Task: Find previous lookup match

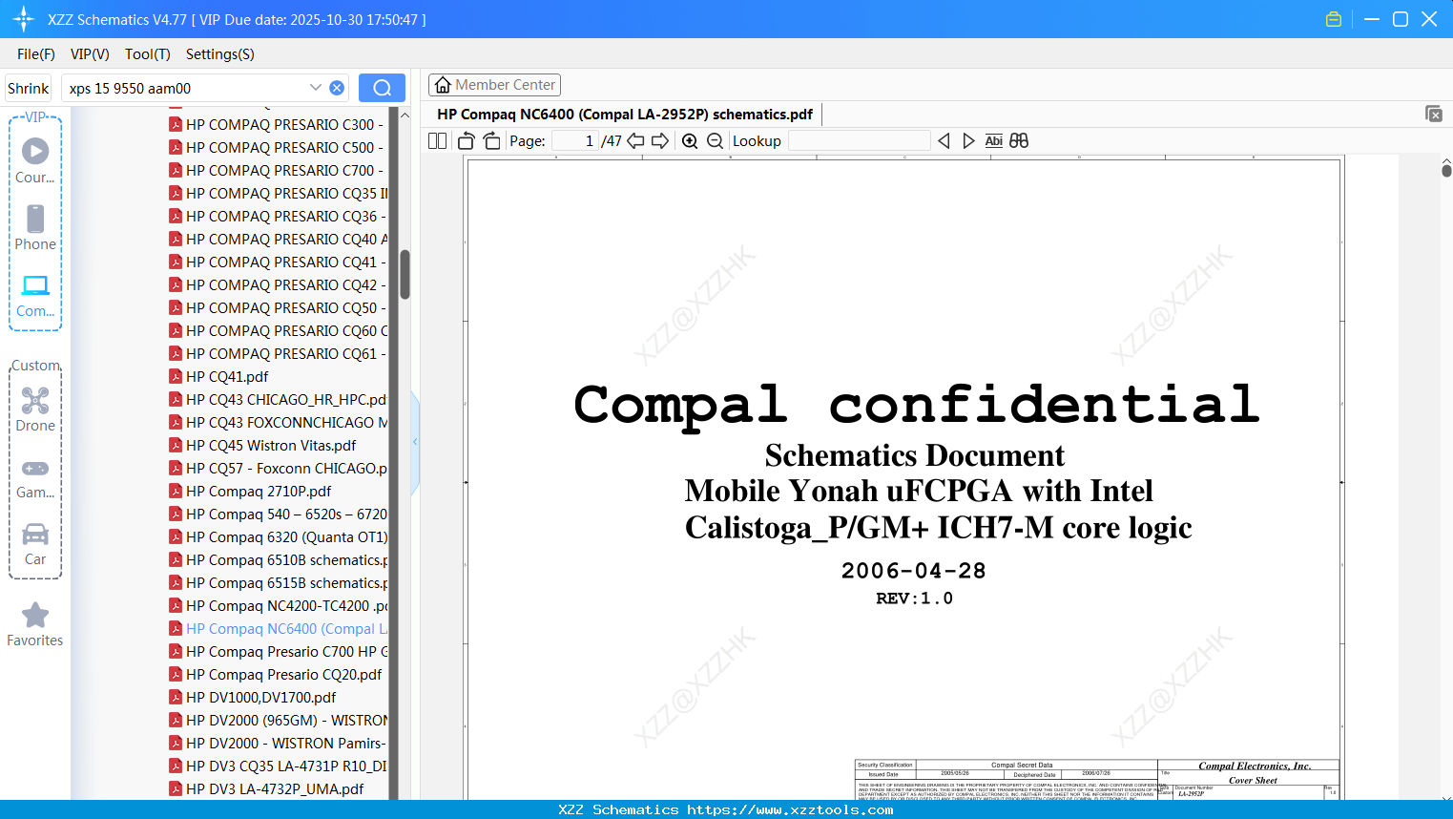Action: click(944, 141)
